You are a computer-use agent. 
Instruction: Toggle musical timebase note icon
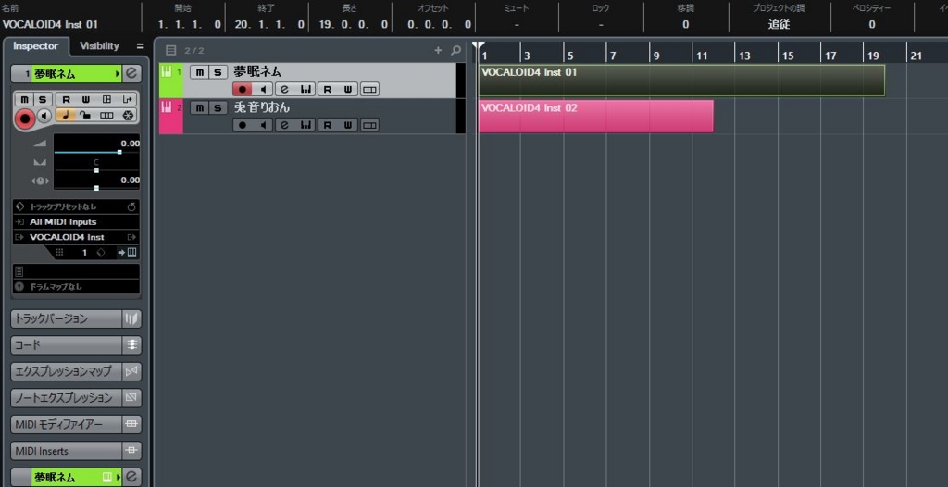(x=66, y=115)
